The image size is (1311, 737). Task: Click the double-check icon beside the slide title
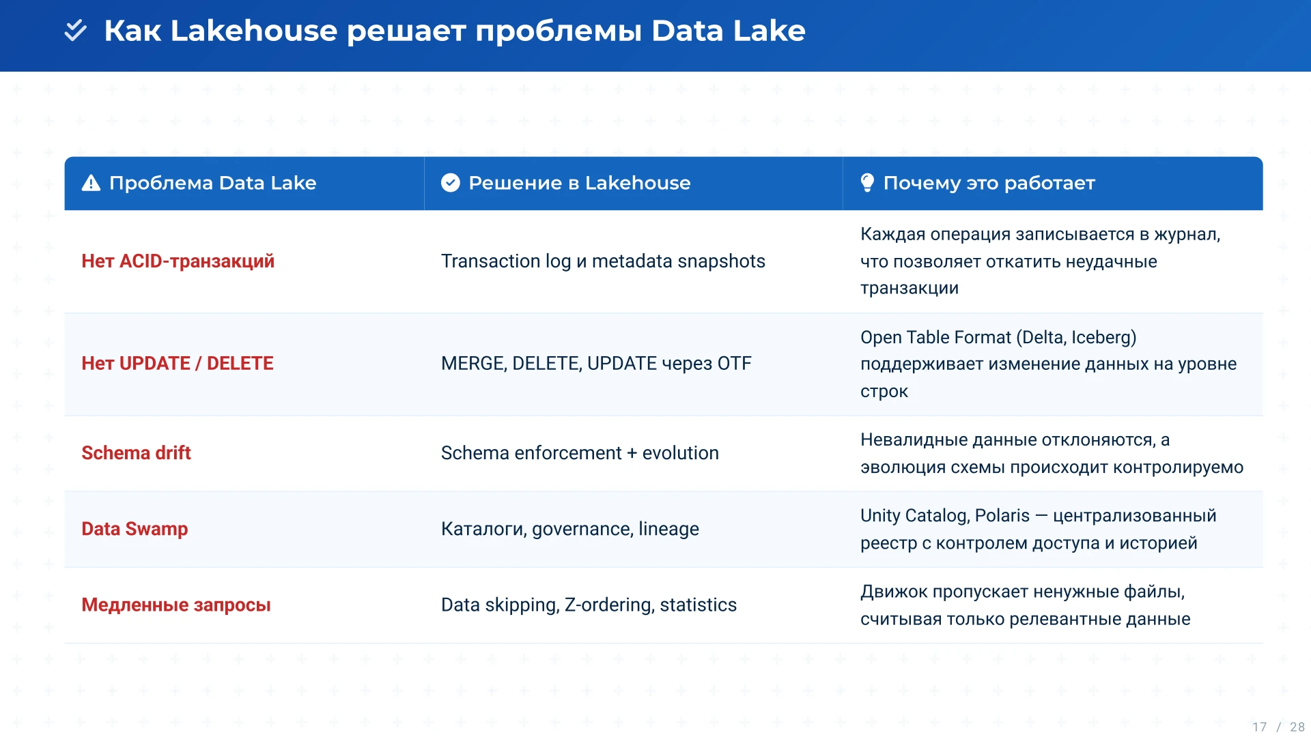tap(75, 31)
